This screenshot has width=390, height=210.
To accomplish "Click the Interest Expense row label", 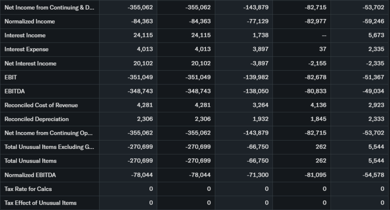I will pos(27,49).
